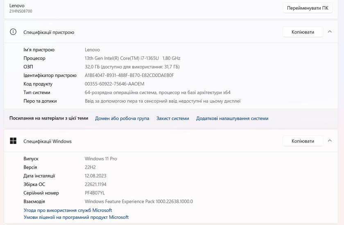The image size is (344, 225).
Task: Open the Додаткові налаштування системи link
Action: click(232, 118)
